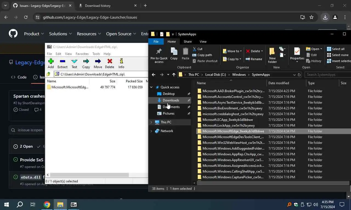Click the 7-Zip path address field
Viewport: 351px width, 210px height.
tap(101, 74)
